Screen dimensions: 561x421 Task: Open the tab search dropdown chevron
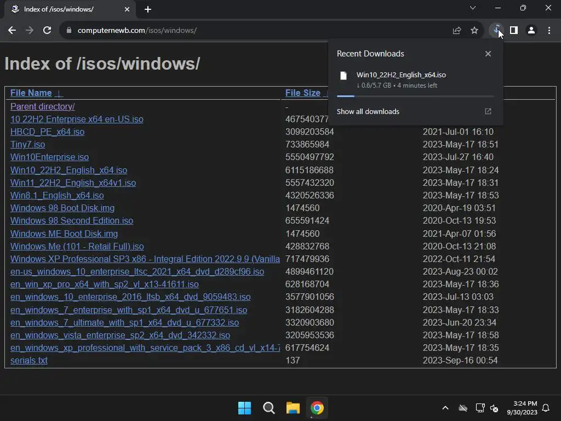[473, 8]
